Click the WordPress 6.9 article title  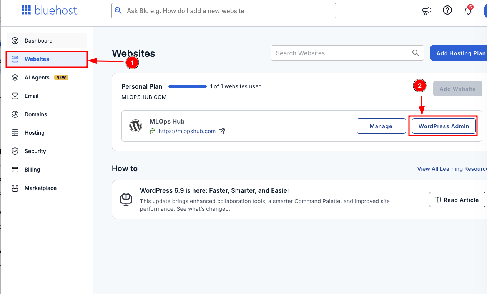point(214,190)
